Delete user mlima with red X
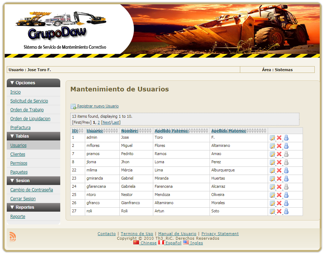 coord(279,170)
